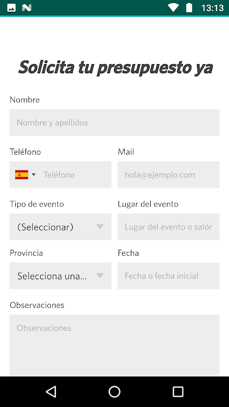Open recent apps with square button

(x=178, y=391)
